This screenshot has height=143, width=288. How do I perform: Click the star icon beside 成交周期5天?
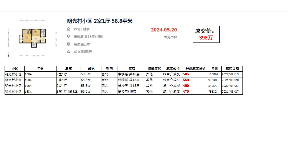click(x=69, y=52)
